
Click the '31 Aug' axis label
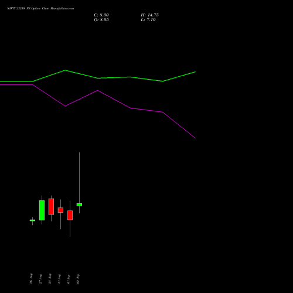point(59,279)
